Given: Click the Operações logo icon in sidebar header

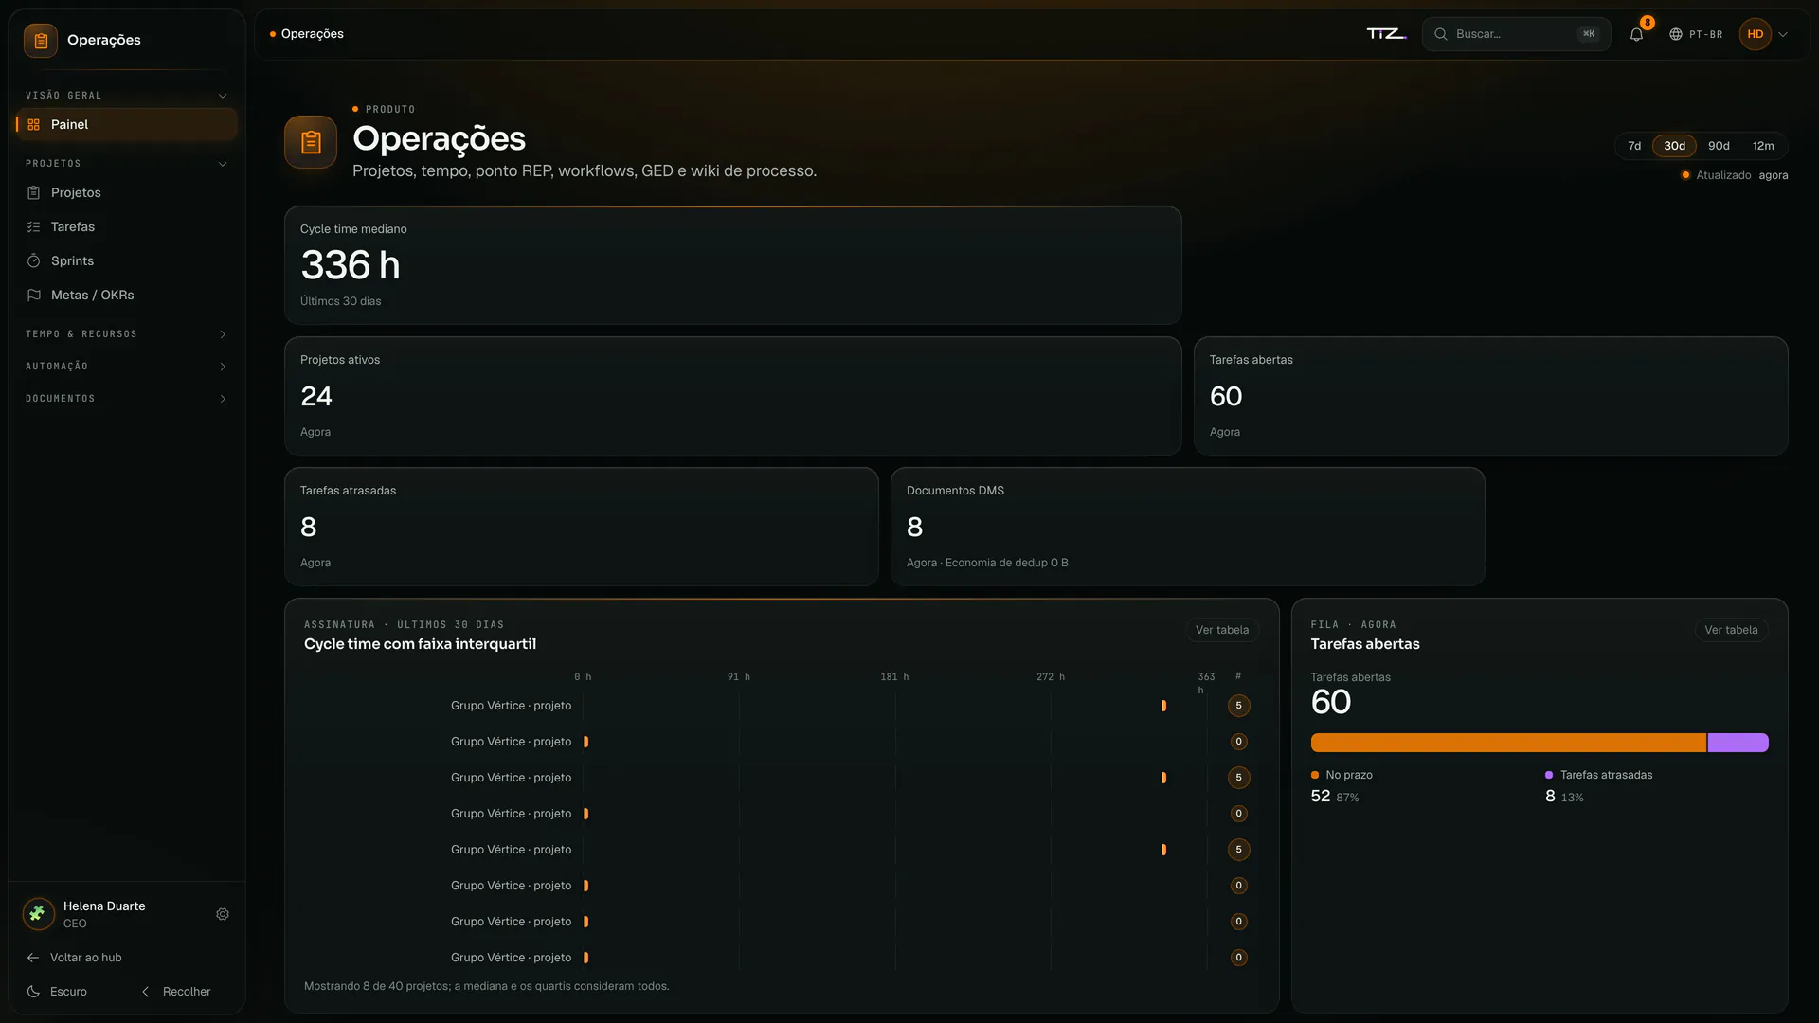Looking at the screenshot, I should click(41, 40).
